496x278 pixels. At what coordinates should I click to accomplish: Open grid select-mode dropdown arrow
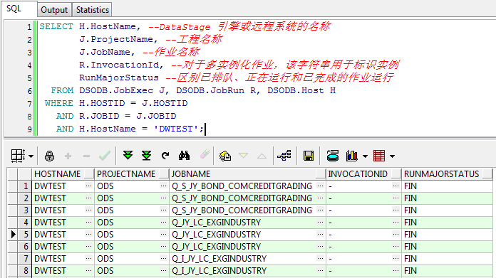(x=31, y=156)
